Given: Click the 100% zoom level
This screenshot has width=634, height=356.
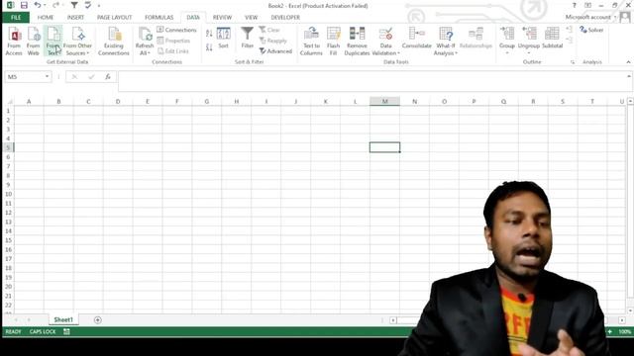Looking at the screenshot, I should click(624, 332).
